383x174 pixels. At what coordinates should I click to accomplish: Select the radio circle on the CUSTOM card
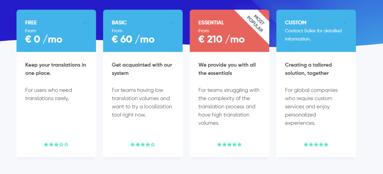click(345, 23)
